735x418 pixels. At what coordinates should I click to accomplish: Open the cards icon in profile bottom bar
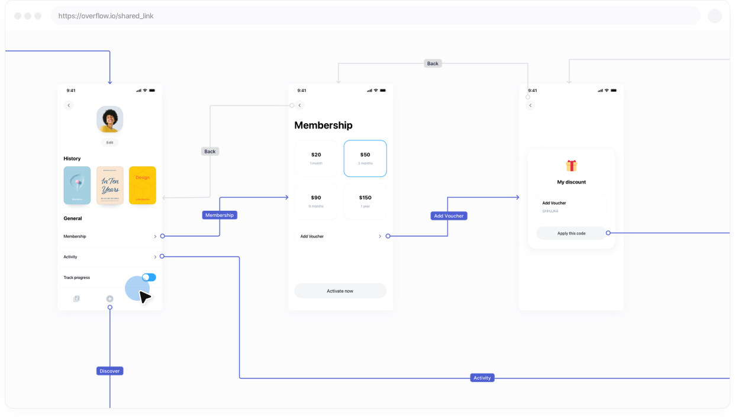(x=76, y=298)
